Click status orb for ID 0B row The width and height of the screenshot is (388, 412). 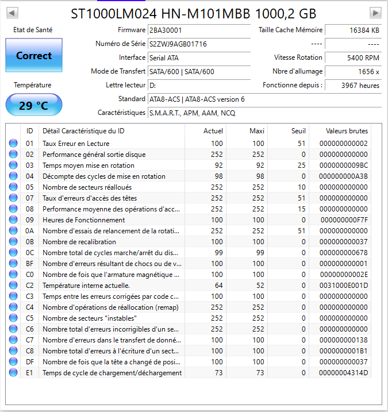(x=13, y=241)
